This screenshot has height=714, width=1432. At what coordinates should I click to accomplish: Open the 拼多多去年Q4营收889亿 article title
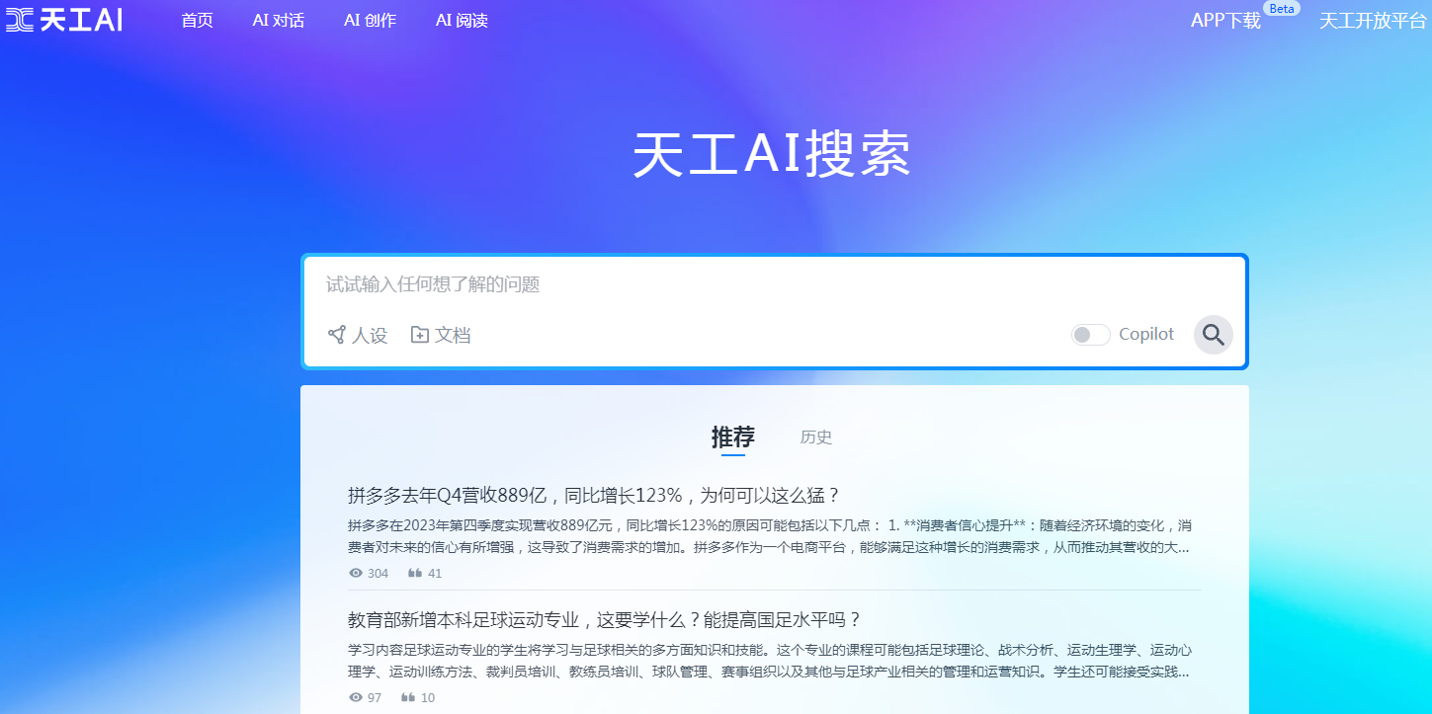(594, 495)
